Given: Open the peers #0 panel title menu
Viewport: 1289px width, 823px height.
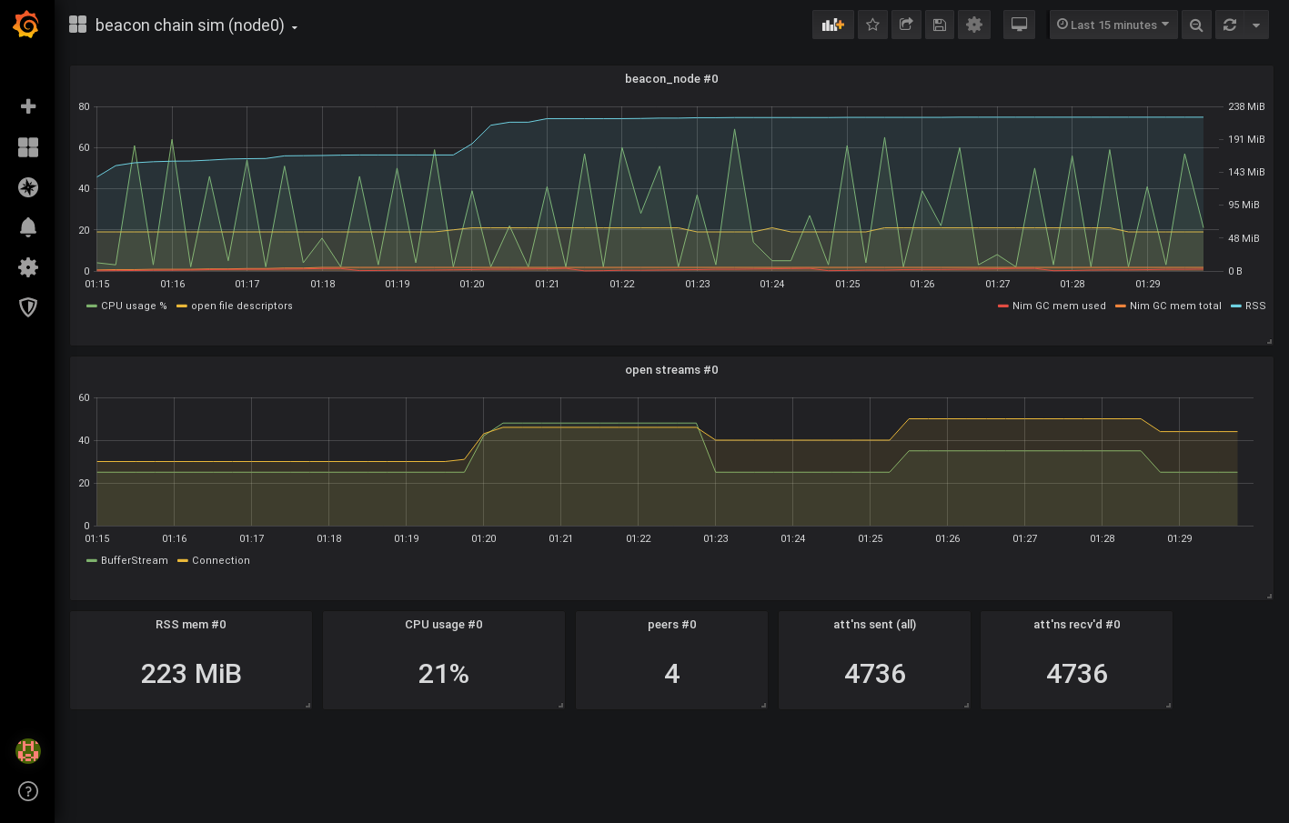Looking at the screenshot, I should [672, 625].
